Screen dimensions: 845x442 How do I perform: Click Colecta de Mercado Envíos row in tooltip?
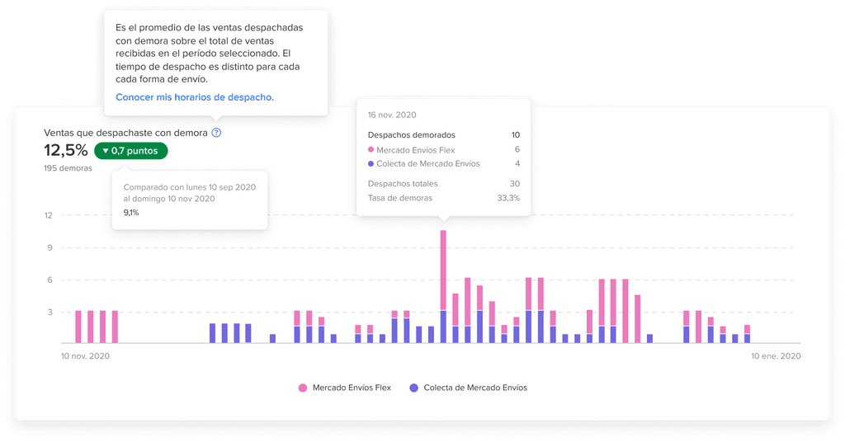click(443, 163)
